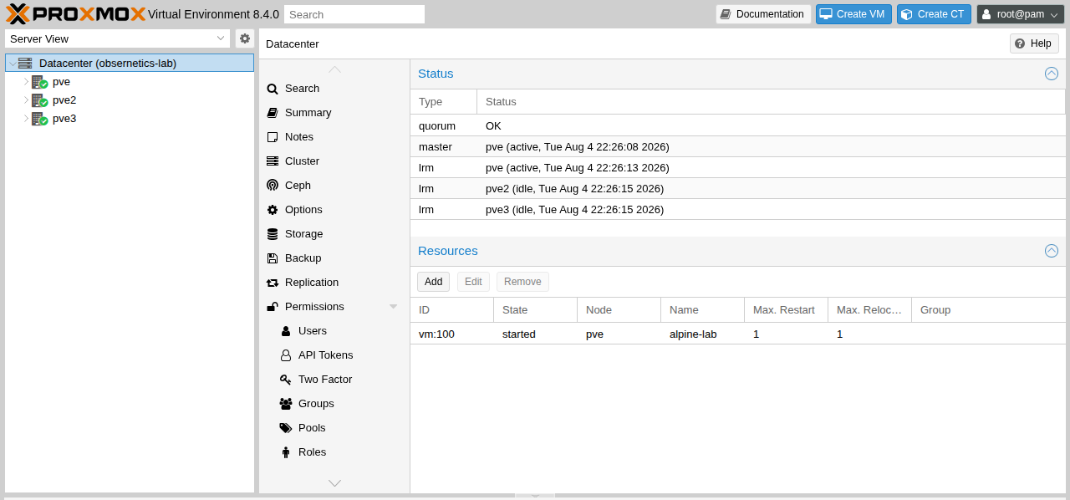Click the Proxmox logo

[x=75, y=13]
